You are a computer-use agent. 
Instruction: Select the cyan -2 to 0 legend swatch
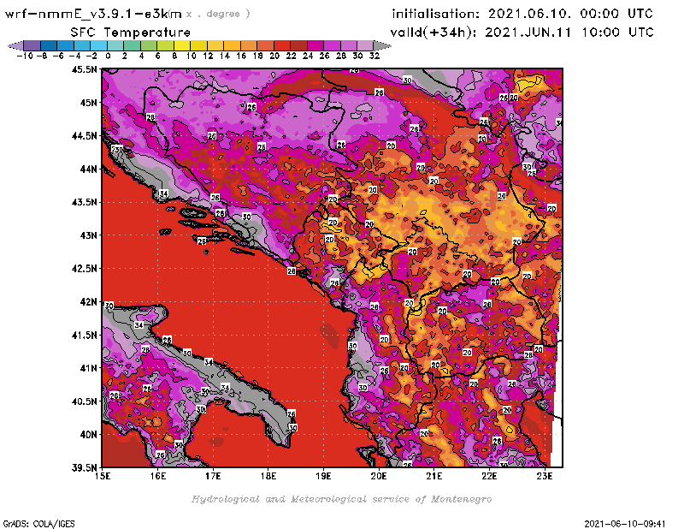[x=99, y=45]
